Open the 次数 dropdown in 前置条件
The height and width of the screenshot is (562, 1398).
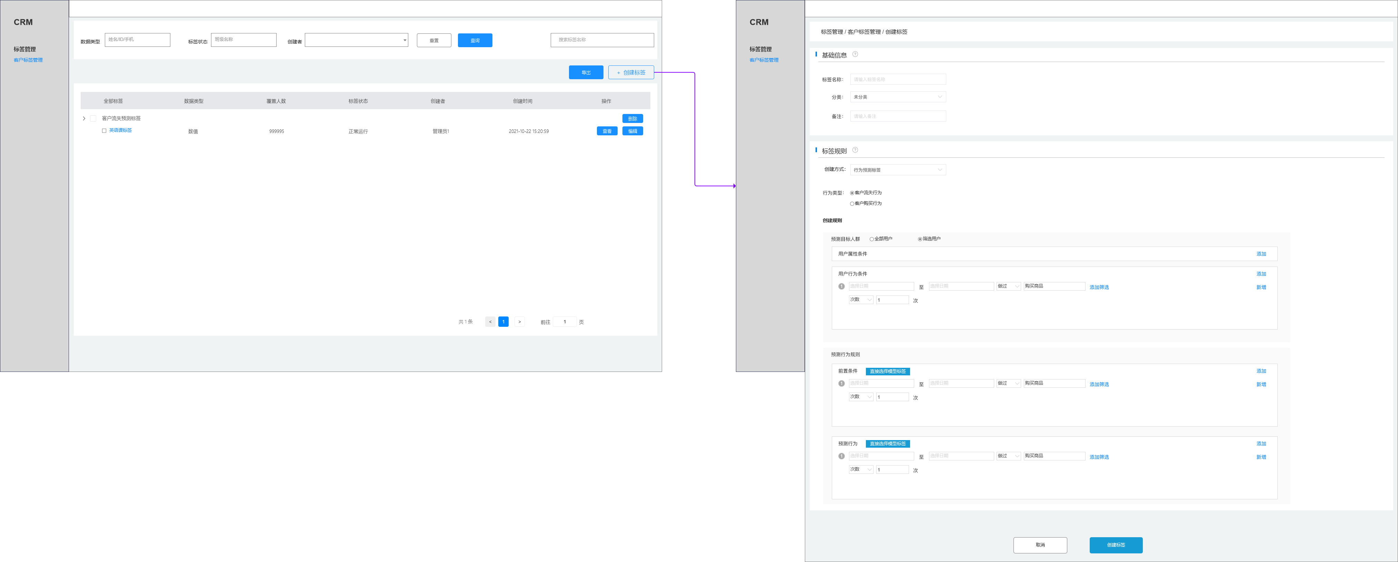pos(861,397)
